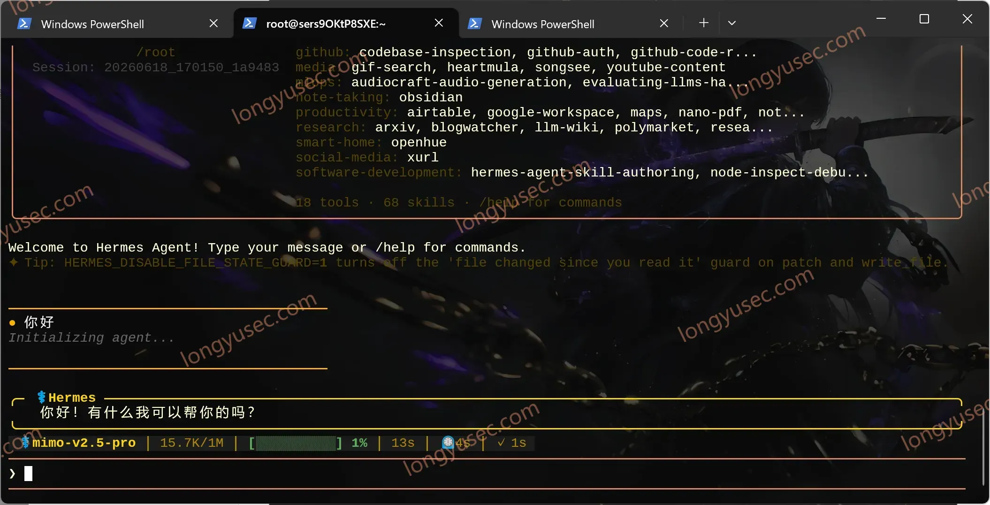
Task: Click the token count 15.7K/1M
Action: (191, 443)
